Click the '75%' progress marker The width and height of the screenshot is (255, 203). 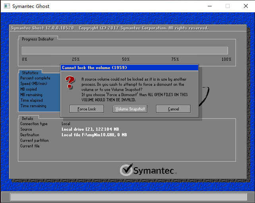coord(175,59)
